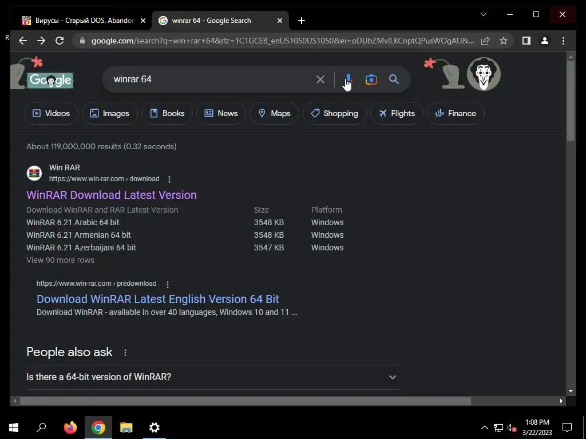Open network status tray icon
The height and width of the screenshot is (439, 586).
pyautogui.click(x=498, y=428)
